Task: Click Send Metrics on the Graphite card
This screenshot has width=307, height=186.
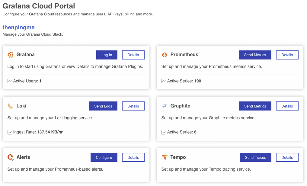Action: pyautogui.click(x=255, y=106)
